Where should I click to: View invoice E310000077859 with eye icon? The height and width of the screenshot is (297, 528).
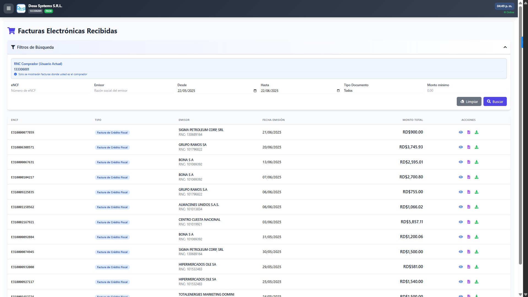click(x=461, y=132)
